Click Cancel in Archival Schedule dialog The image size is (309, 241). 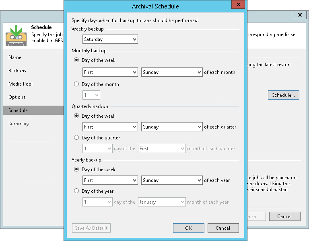[x=223, y=228]
